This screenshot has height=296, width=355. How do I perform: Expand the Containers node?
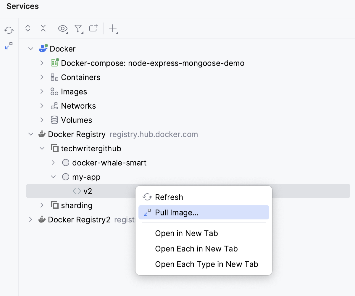pos(42,77)
